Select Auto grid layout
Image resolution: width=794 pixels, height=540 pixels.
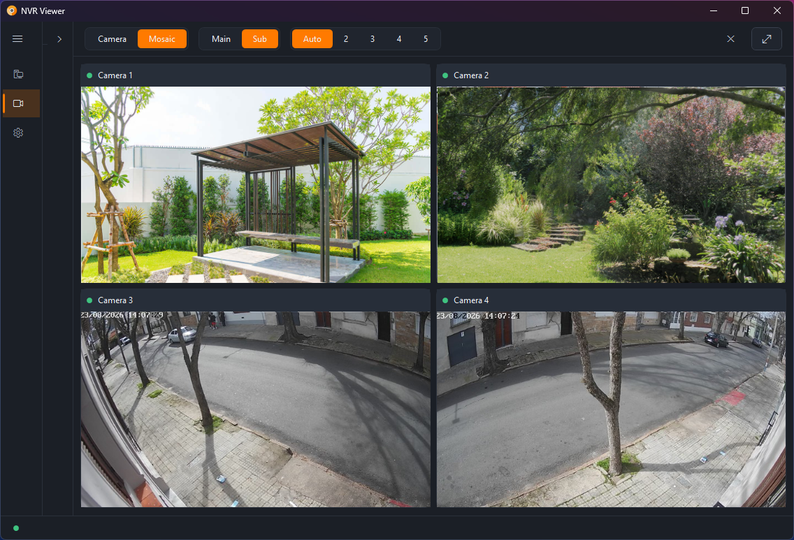click(x=312, y=39)
